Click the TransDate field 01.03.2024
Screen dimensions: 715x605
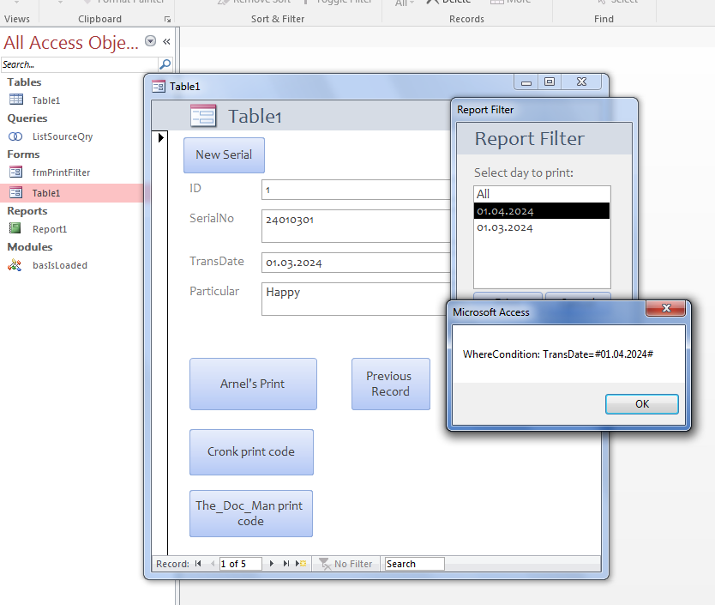pyautogui.click(x=356, y=263)
